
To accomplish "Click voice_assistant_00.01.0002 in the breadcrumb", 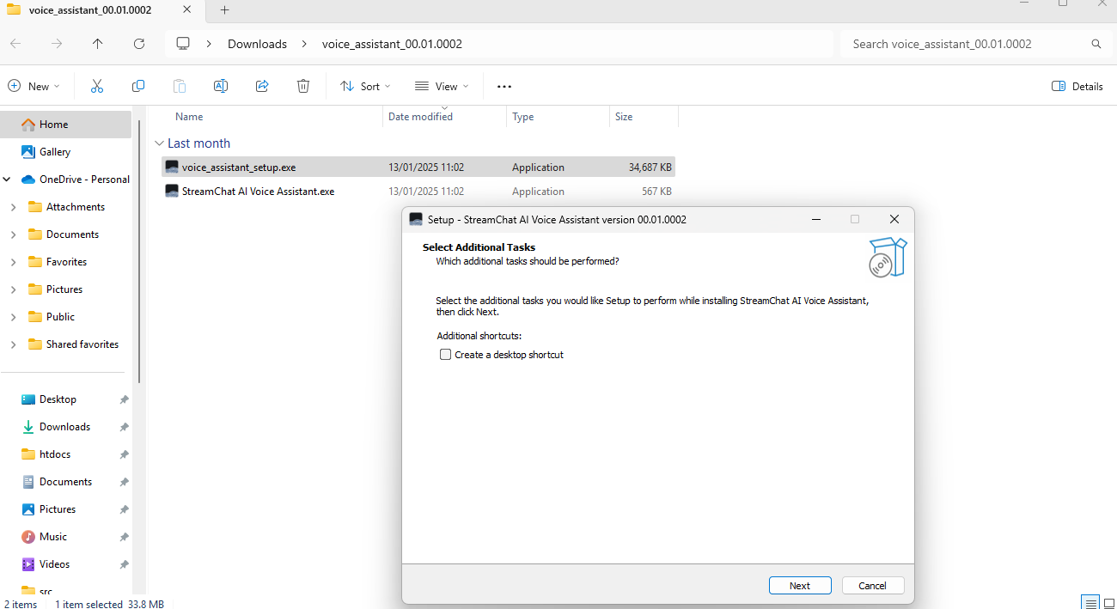I will click(x=392, y=44).
